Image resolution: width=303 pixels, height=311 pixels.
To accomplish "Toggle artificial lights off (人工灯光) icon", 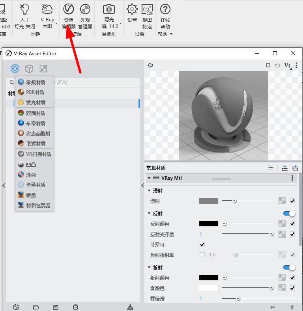I will tap(24, 9).
